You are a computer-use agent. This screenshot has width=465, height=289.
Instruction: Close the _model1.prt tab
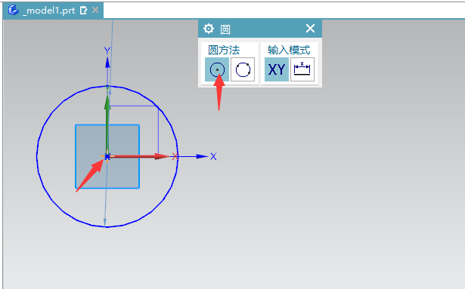[95, 10]
